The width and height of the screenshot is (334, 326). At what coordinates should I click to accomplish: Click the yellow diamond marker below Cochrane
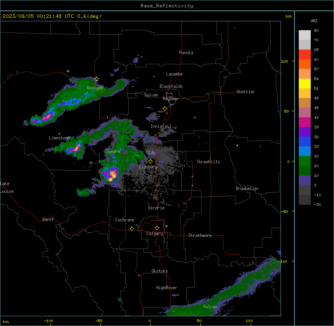pyautogui.click(x=132, y=228)
